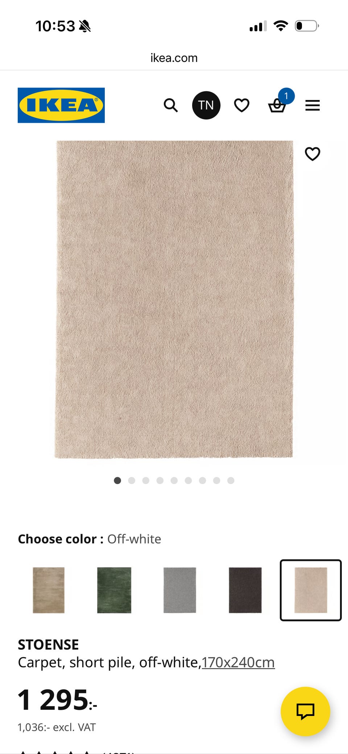348x754 pixels.
Task: Jump to second image carousel dot
Action: point(132,480)
